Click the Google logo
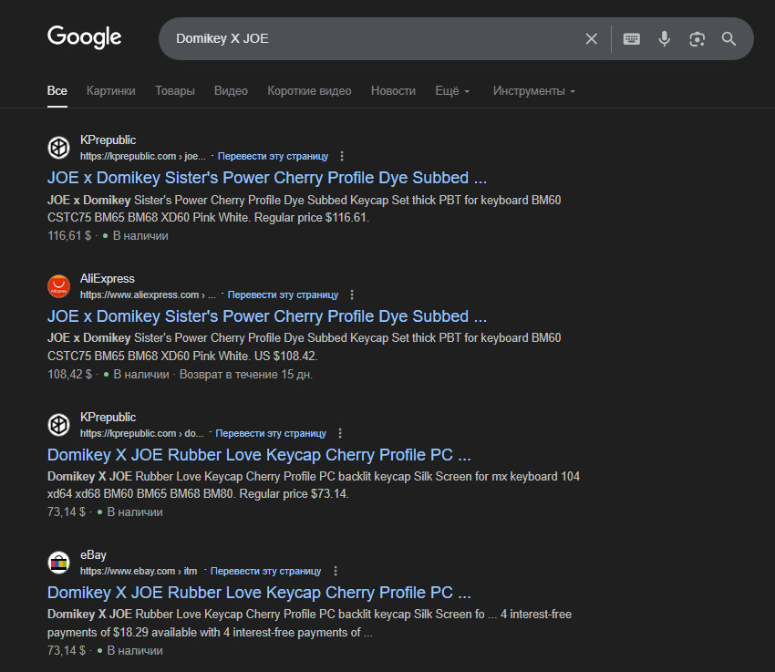The height and width of the screenshot is (672, 775). click(x=84, y=37)
